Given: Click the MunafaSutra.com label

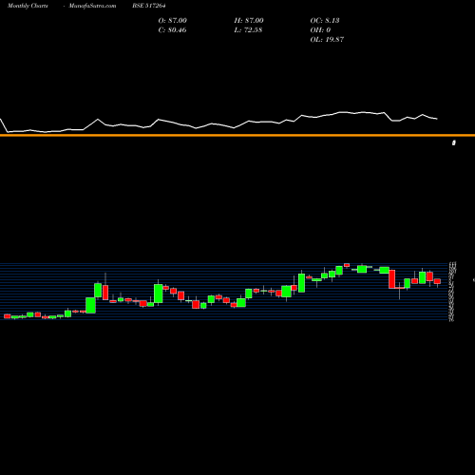Looking at the screenshot, I should [x=92, y=6].
